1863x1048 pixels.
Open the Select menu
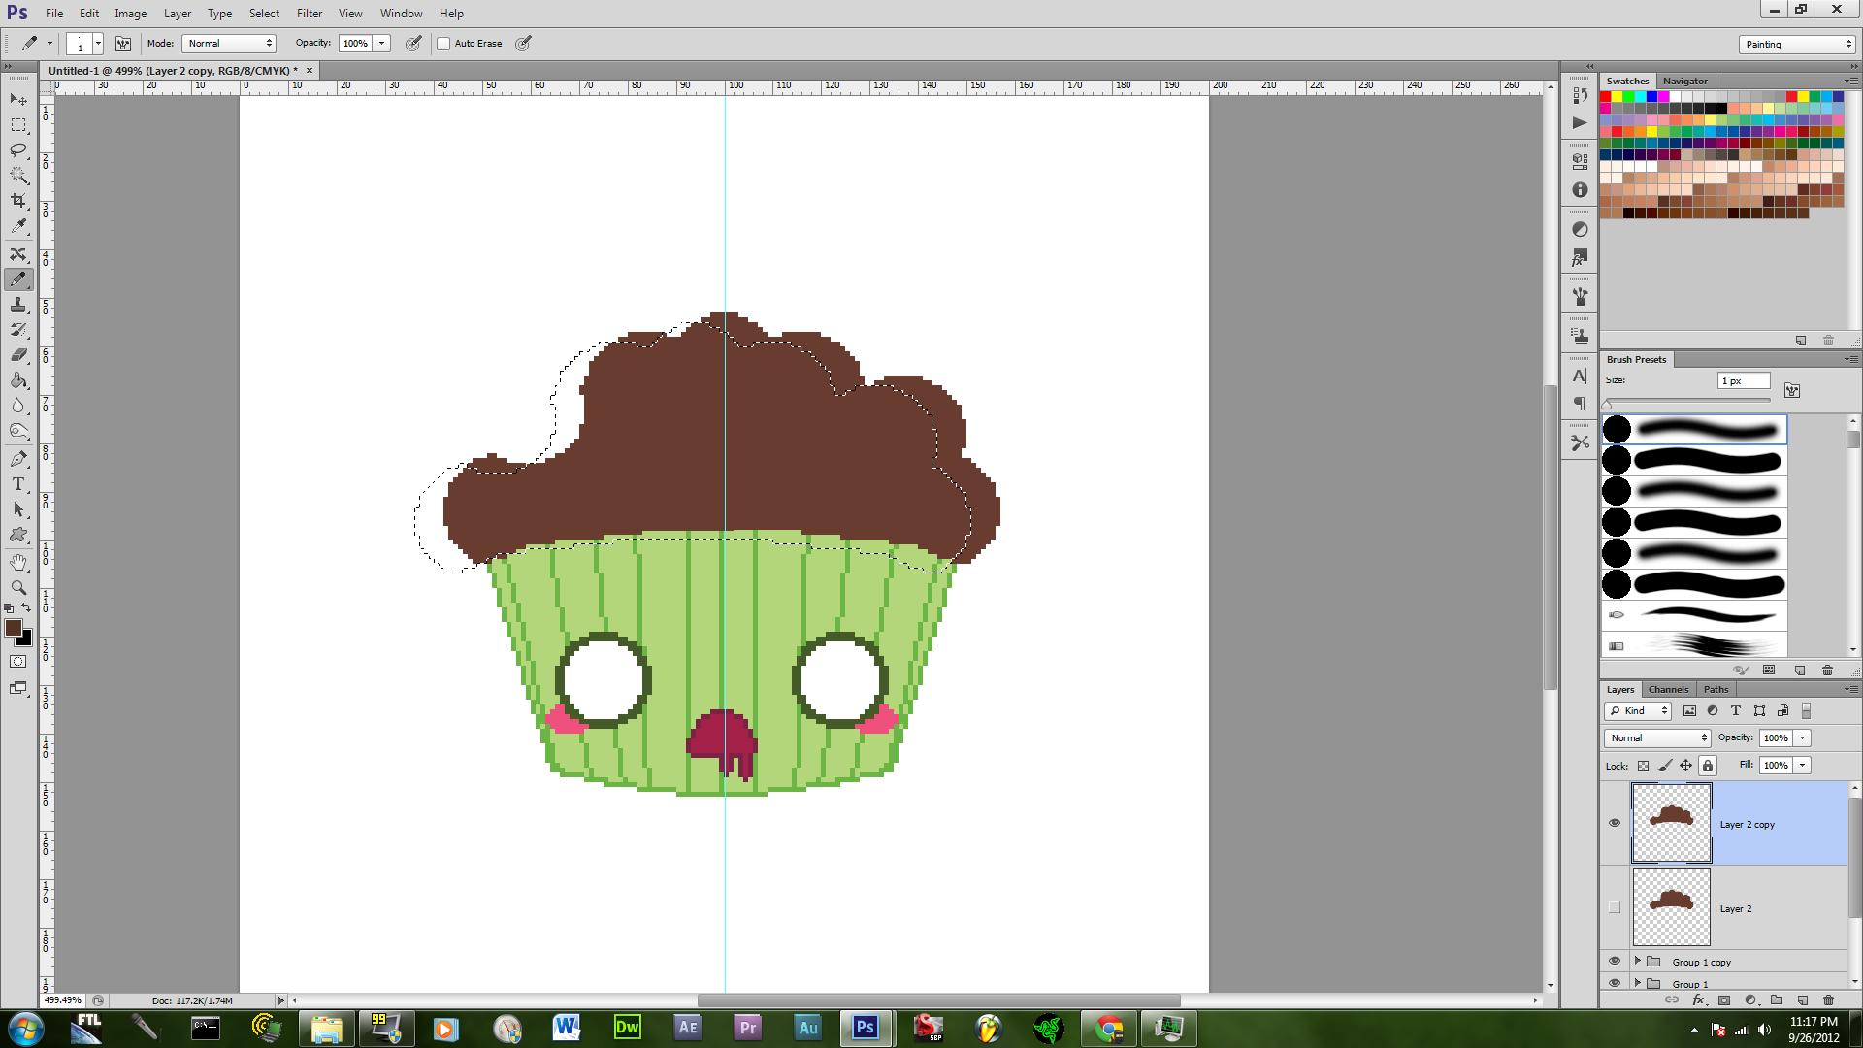(x=264, y=14)
